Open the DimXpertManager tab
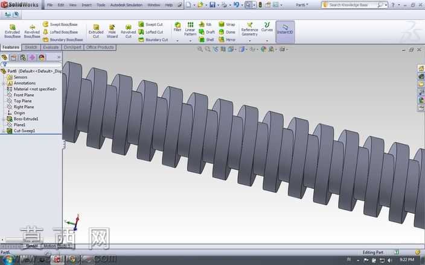This screenshot has width=425, height=265. [32, 57]
